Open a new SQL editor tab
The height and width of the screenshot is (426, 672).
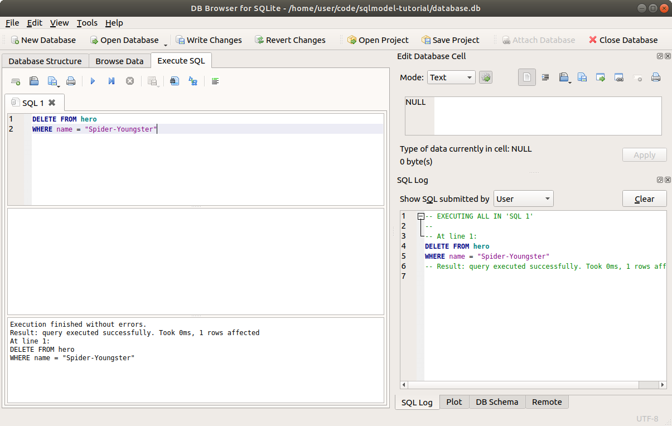click(16, 81)
